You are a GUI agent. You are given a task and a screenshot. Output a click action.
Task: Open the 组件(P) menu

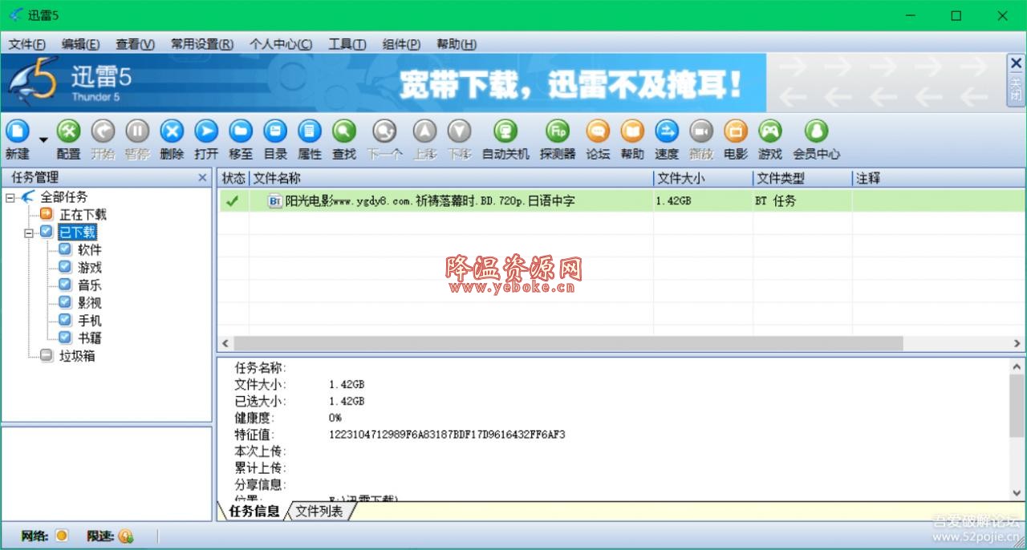[401, 44]
